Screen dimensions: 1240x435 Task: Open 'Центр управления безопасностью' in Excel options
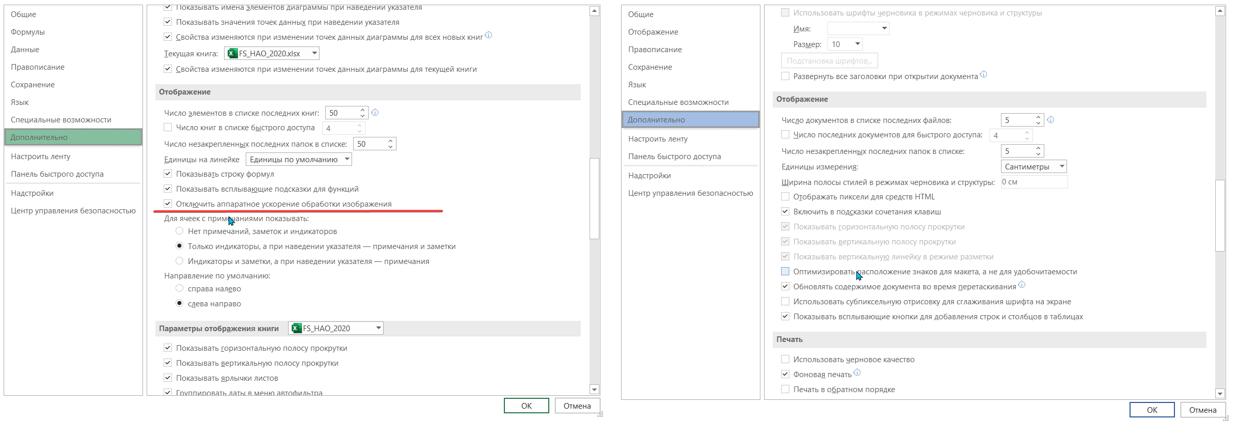[73, 211]
